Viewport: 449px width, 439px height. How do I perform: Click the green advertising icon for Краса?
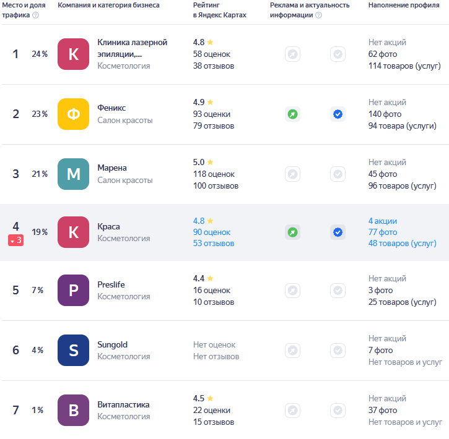[292, 232]
